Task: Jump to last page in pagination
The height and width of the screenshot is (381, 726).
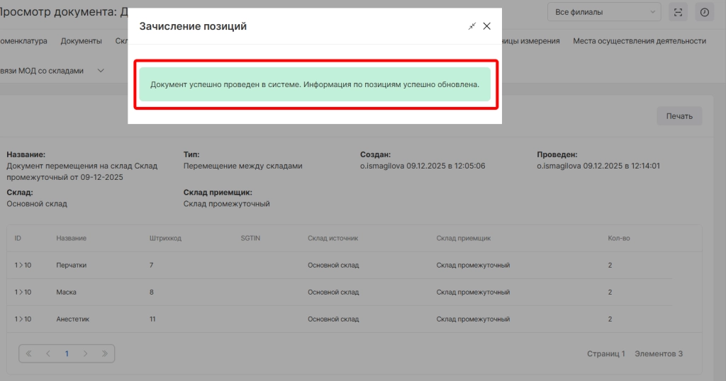Action: click(x=104, y=353)
